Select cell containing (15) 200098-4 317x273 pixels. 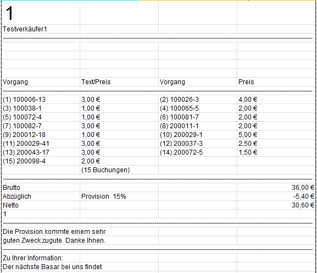[x=41, y=161]
